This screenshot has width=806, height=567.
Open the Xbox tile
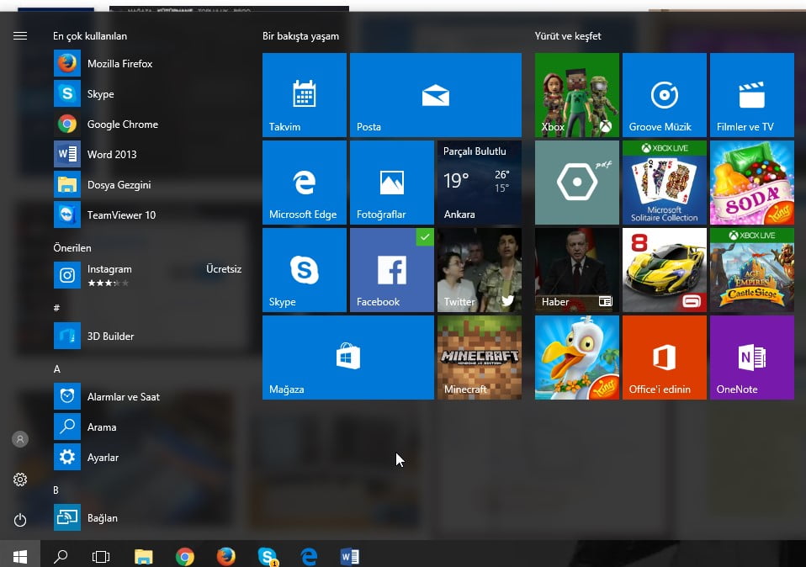(x=576, y=94)
